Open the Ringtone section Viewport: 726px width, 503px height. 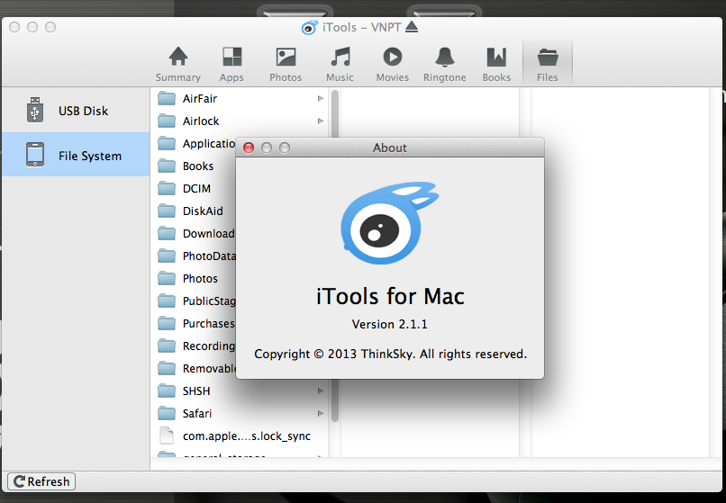[x=444, y=64]
